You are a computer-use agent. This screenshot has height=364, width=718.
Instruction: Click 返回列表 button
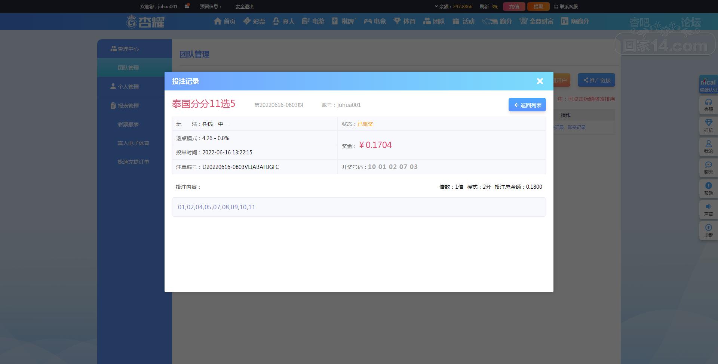tap(527, 105)
